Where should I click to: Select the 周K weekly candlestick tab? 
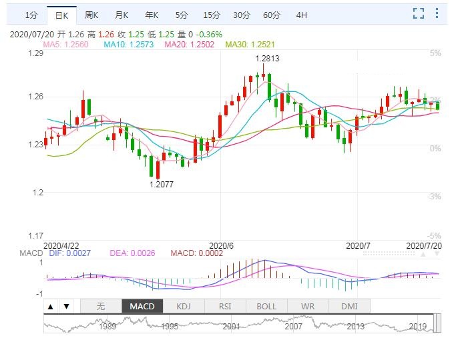(x=91, y=14)
